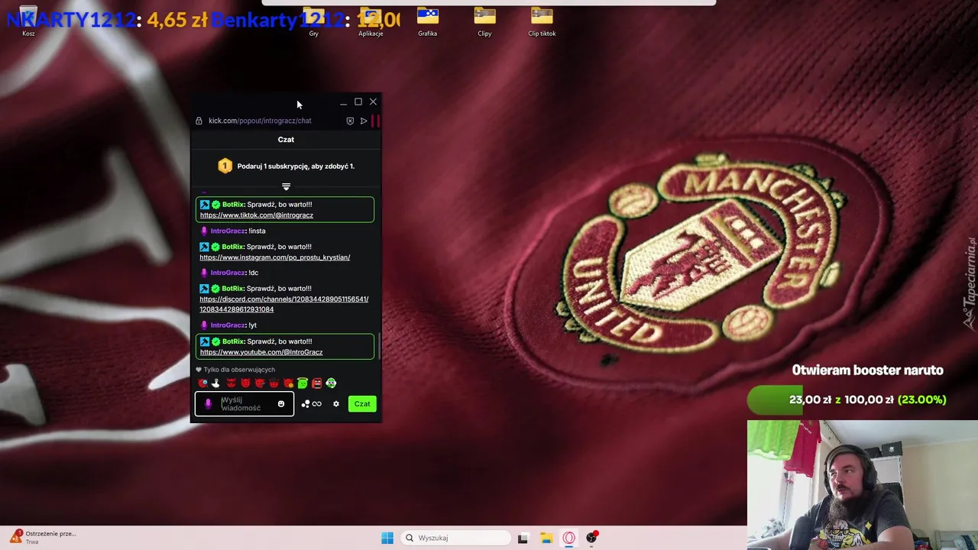Insert the green halo angel emote
Viewport: 978px width, 550px height.
(303, 383)
